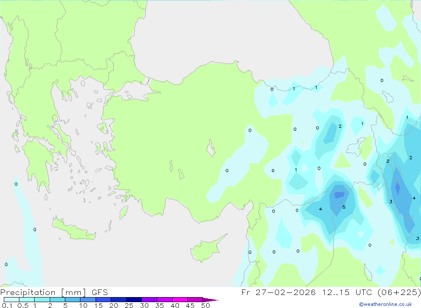This screenshot has height=308, width=421.
Task: Click the 'Fr 27-02-2026' date text
Action: tap(278, 292)
